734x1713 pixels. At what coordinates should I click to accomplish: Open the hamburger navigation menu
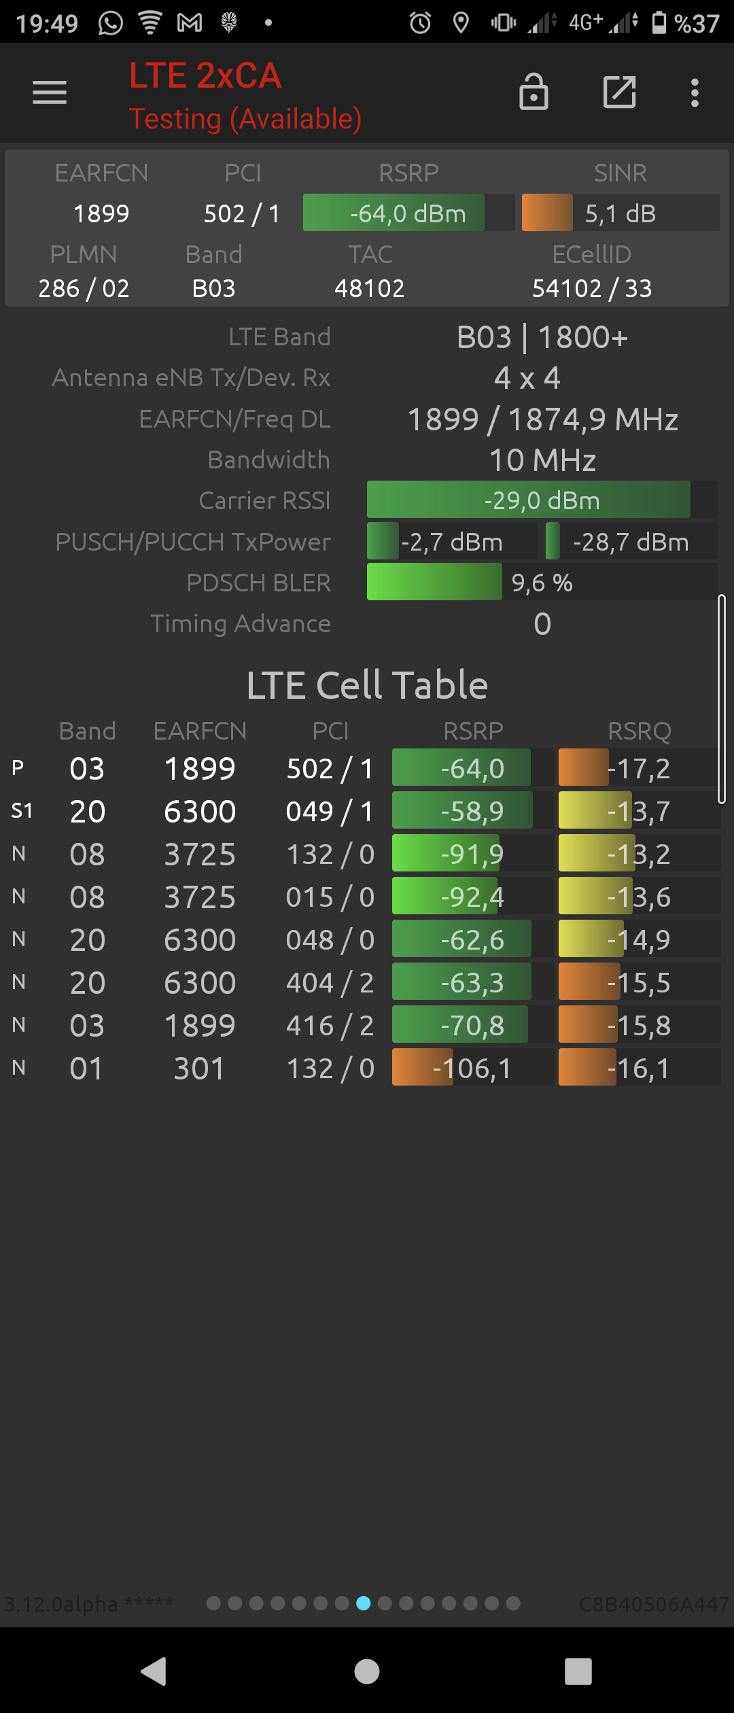point(50,92)
